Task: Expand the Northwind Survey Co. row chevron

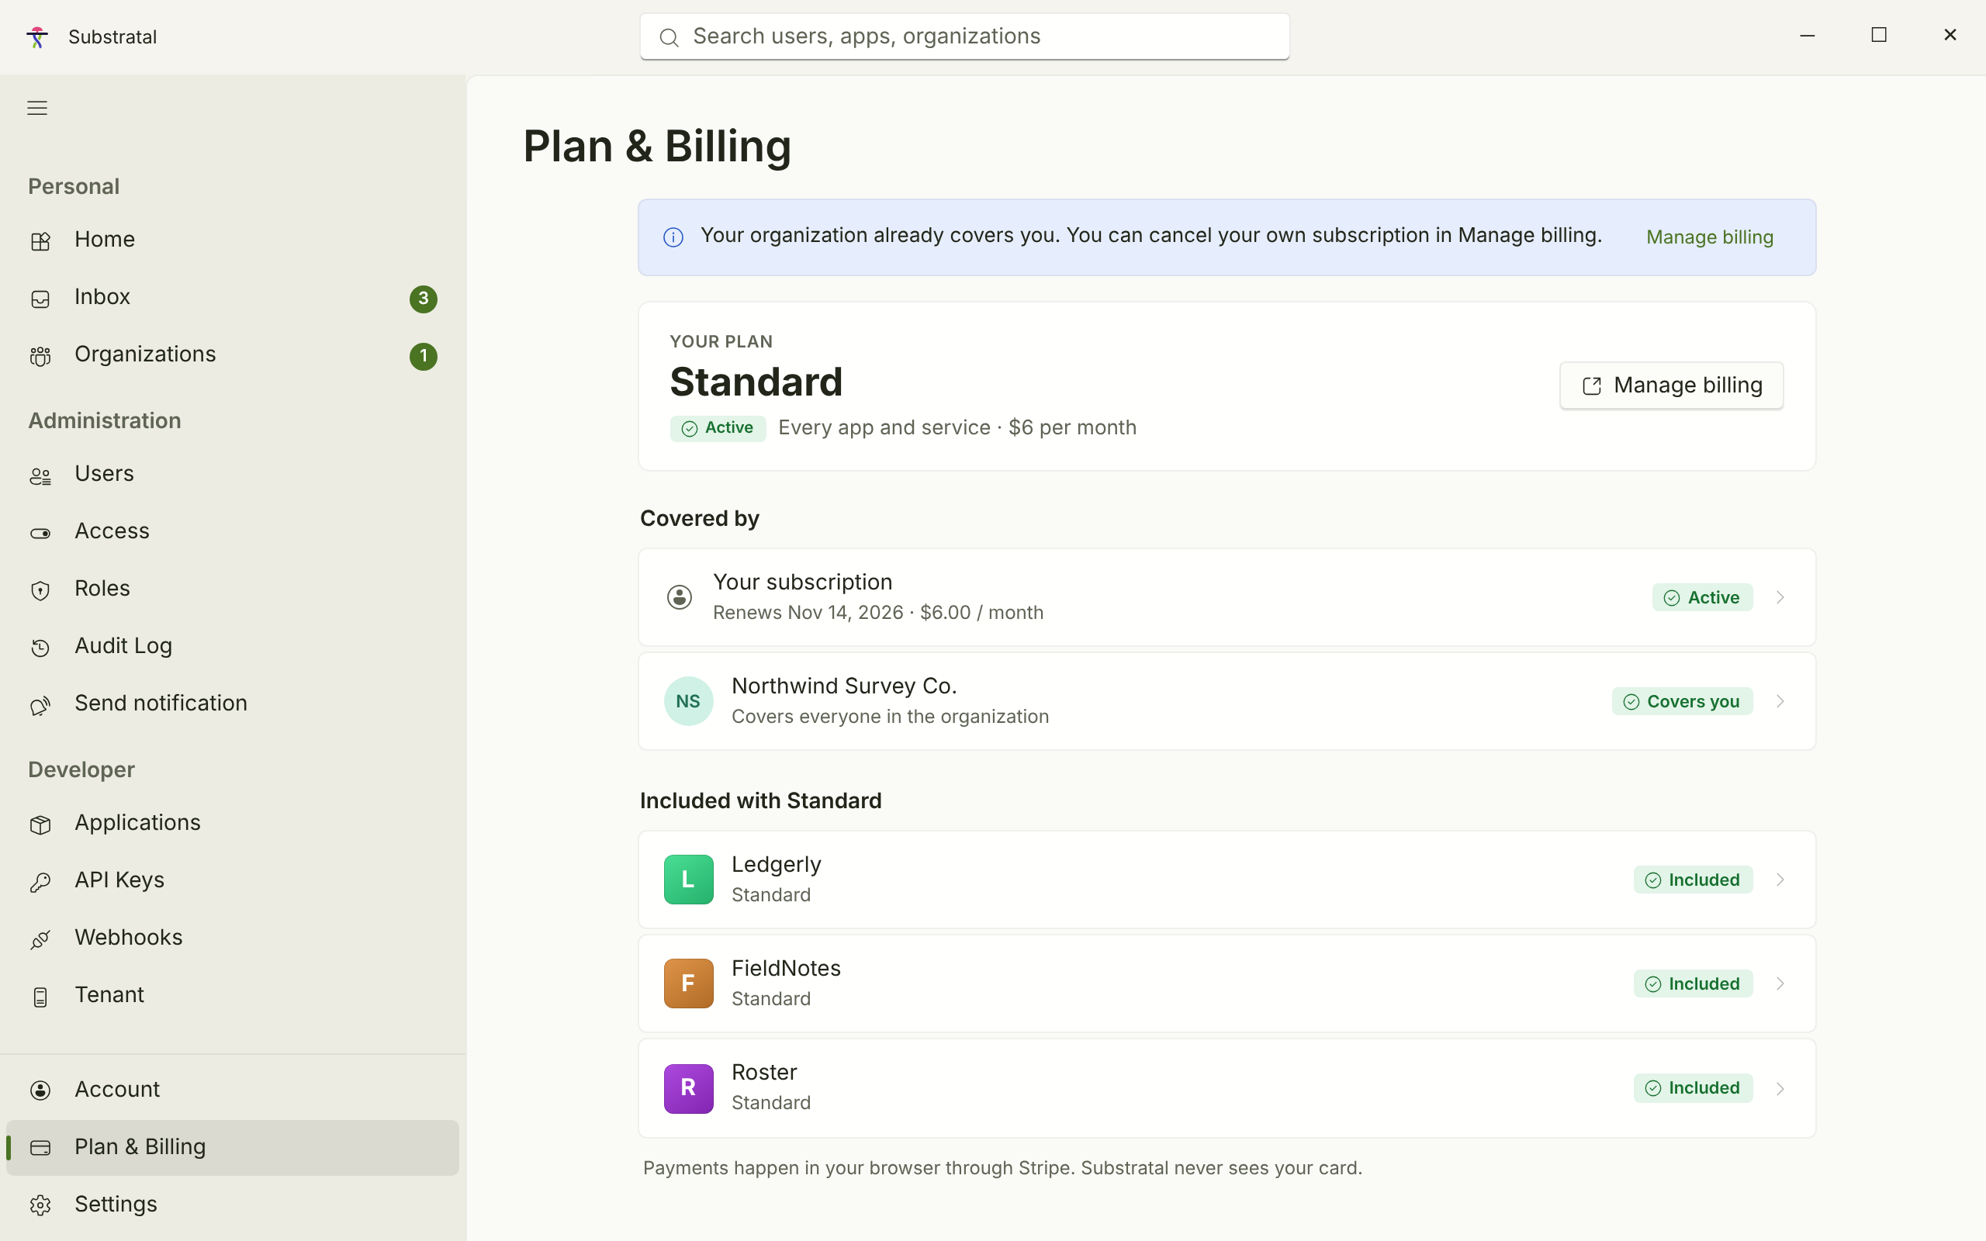Action: coord(1780,701)
